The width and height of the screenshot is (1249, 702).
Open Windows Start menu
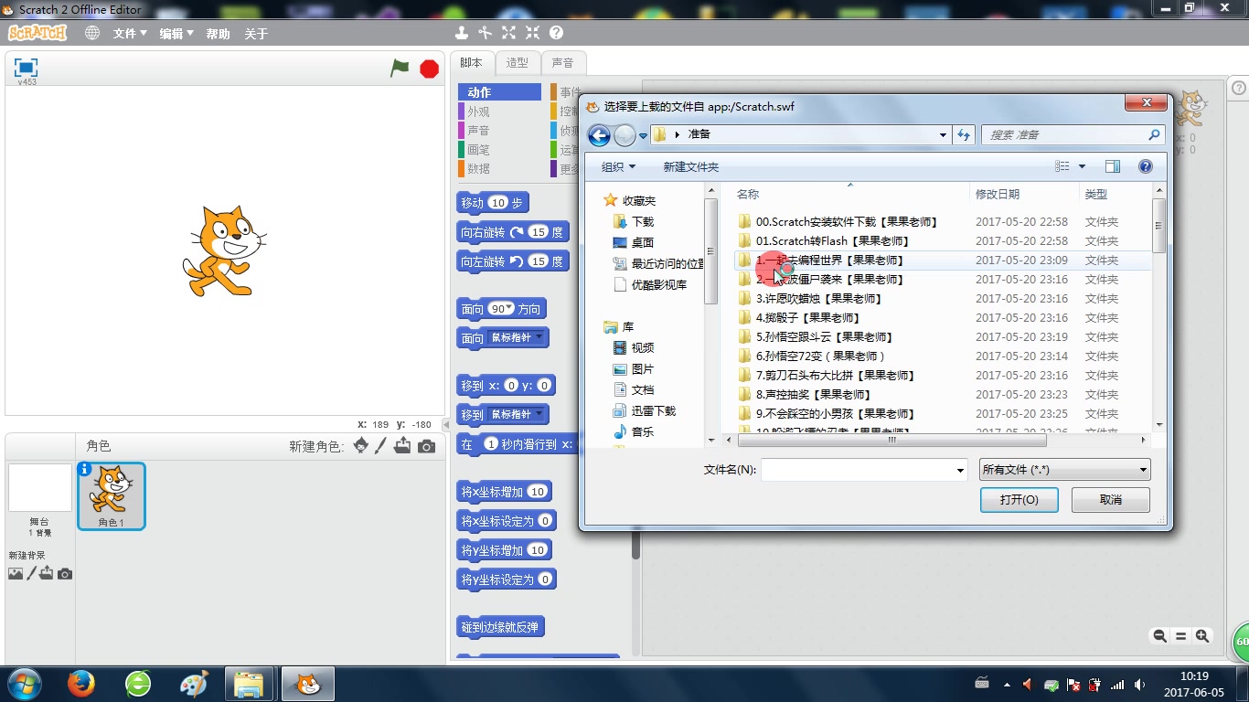coord(24,684)
